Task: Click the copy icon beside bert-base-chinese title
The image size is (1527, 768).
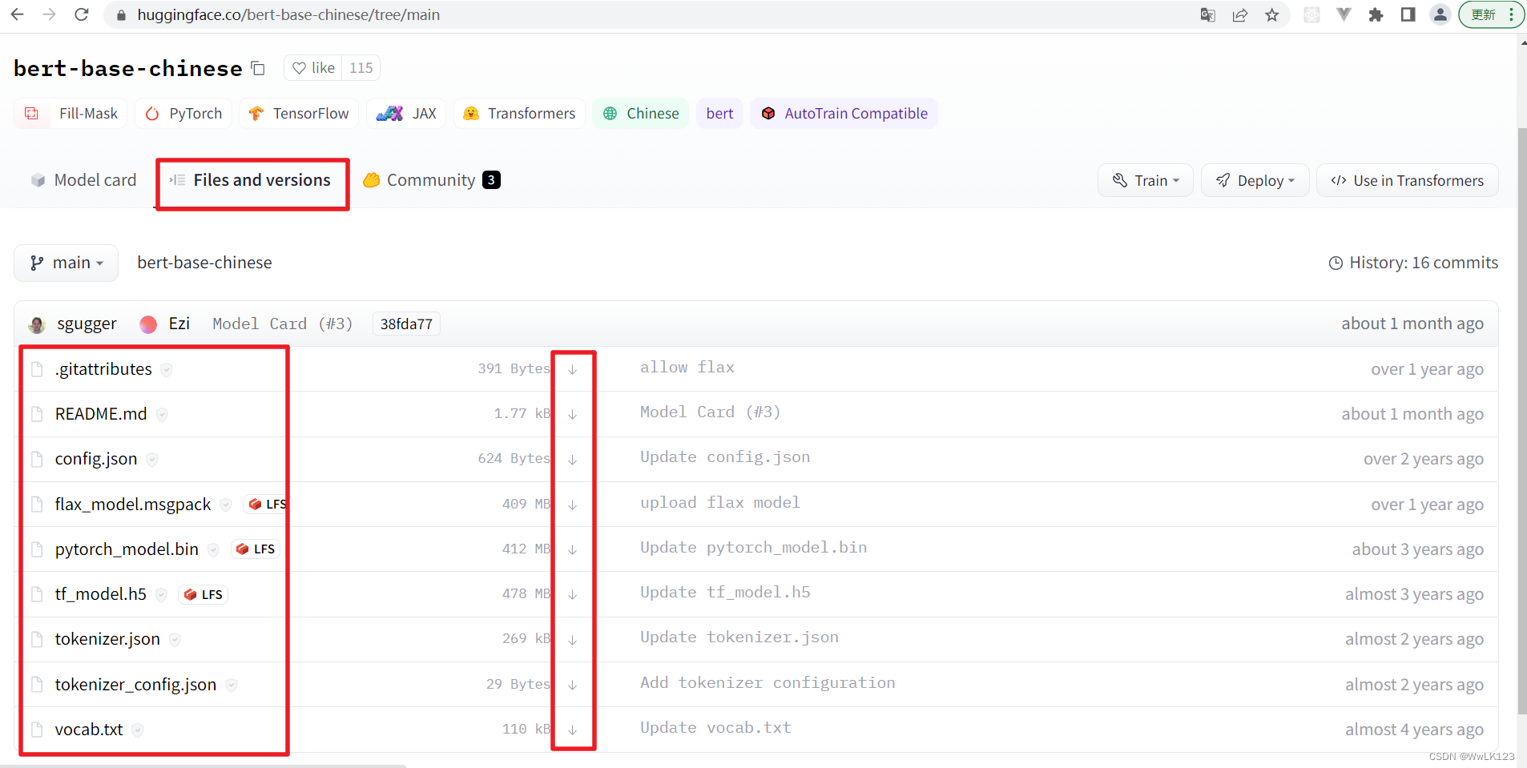Action: pyautogui.click(x=257, y=68)
